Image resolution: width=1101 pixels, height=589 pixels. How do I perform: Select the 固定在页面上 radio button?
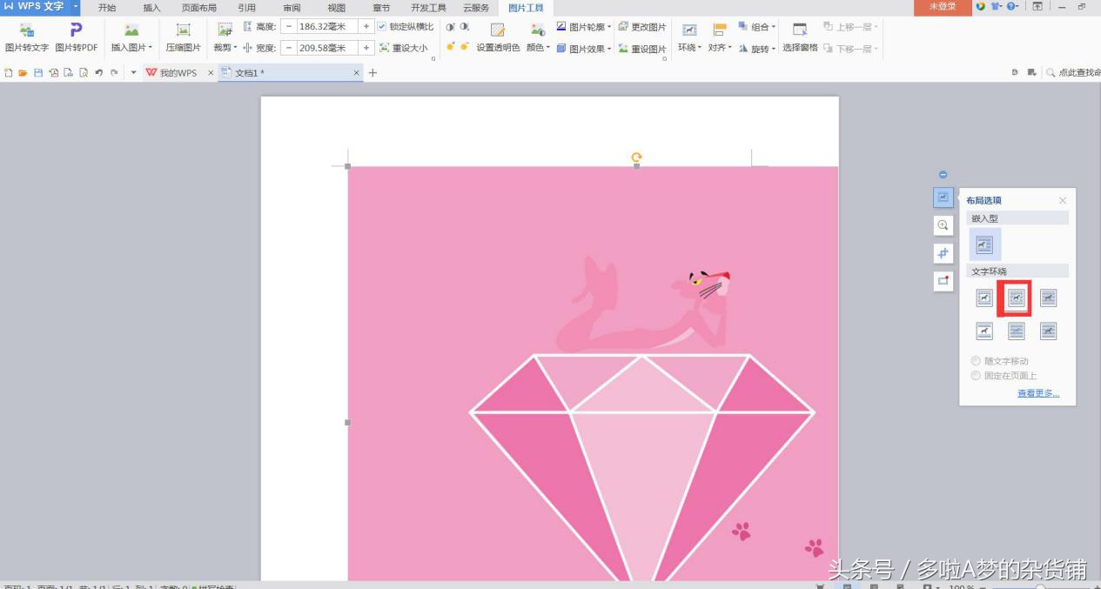pos(976,376)
